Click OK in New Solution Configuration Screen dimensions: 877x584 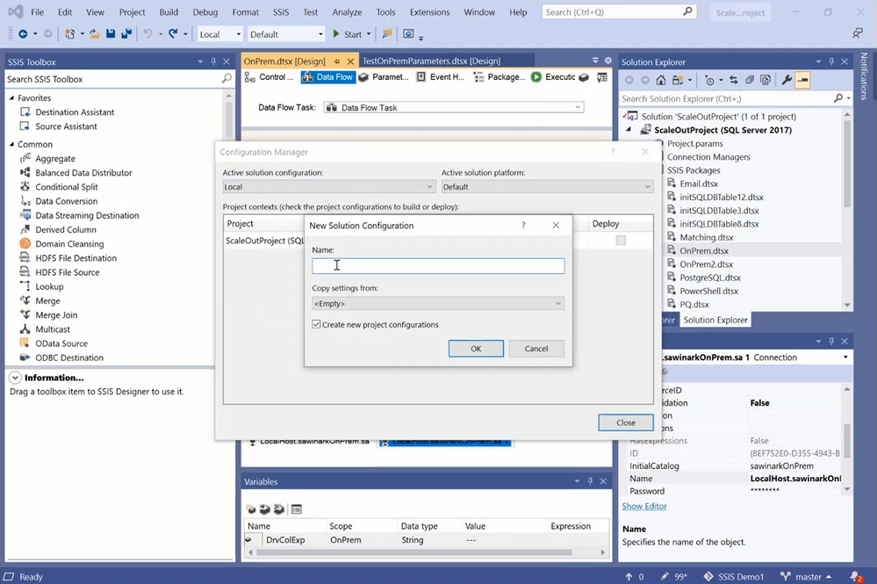click(x=476, y=349)
